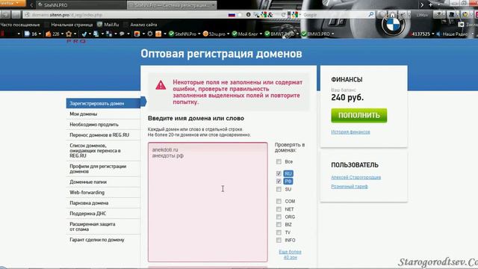Untick the RU domain checkbox
This screenshot has width=478, height=269.
tap(279, 173)
